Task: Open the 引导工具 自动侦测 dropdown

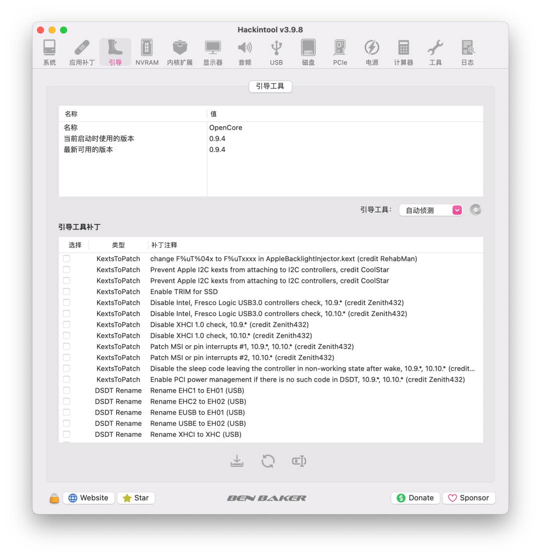Action: [431, 210]
